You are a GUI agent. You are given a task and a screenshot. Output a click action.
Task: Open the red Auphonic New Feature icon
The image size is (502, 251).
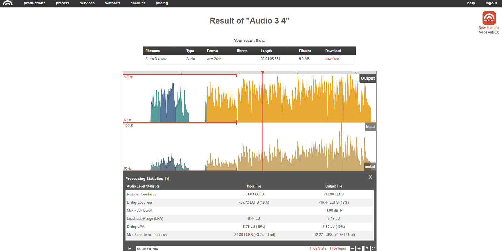[489, 18]
